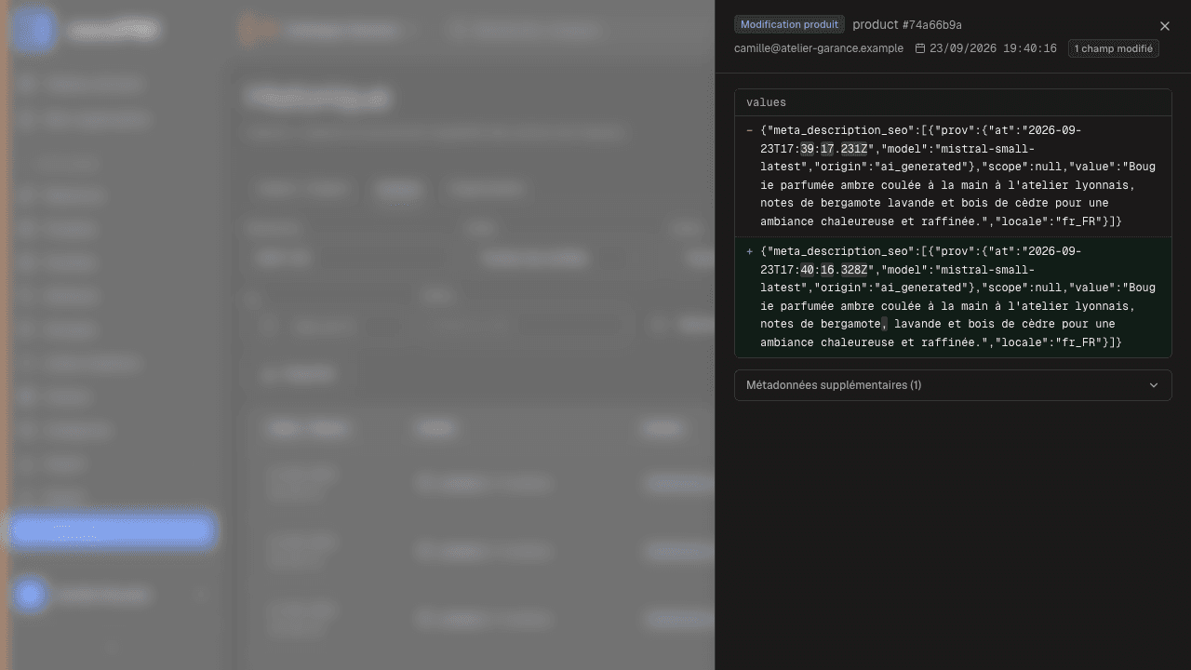The image size is (1191, 670).
Task: Click the 1 champ modifié badge
Action: tap(1113, 48)
